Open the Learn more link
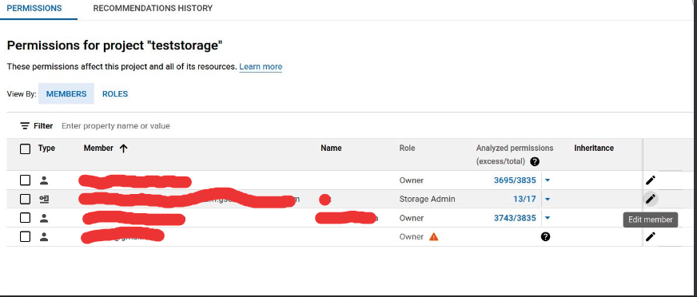Screen dimensions: 697x297 (261, 66)
